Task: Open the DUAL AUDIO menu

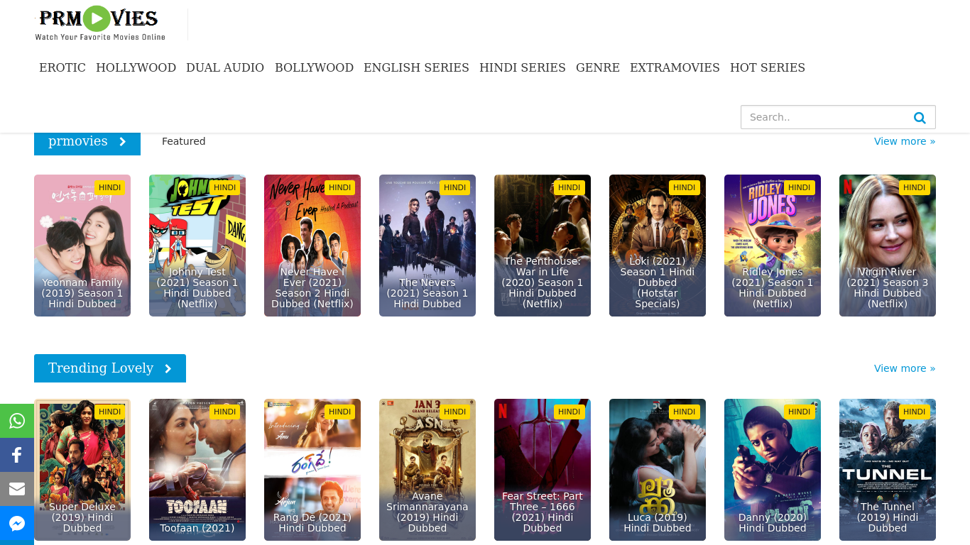Action: click(x=225, y=67)
